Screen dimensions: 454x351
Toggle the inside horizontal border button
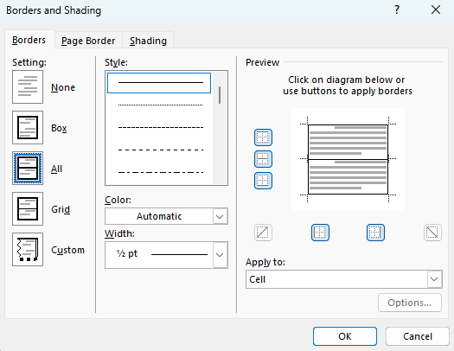(263, 159)
